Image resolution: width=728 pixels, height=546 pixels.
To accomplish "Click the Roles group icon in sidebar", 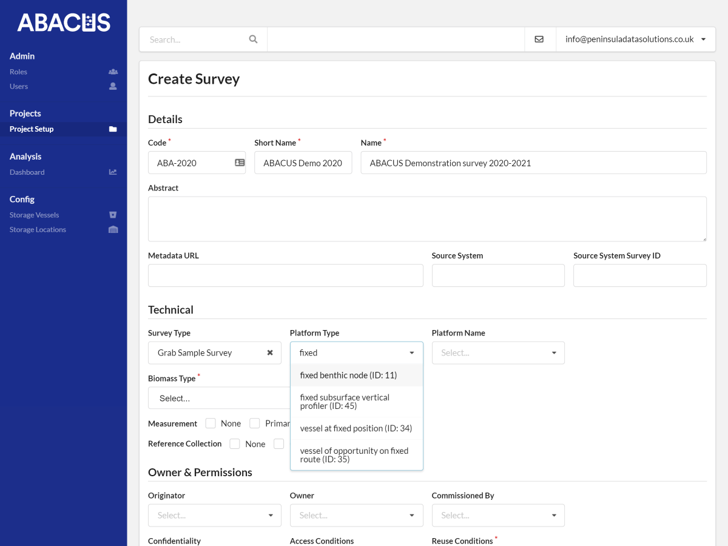I will (x=113, y=72).
